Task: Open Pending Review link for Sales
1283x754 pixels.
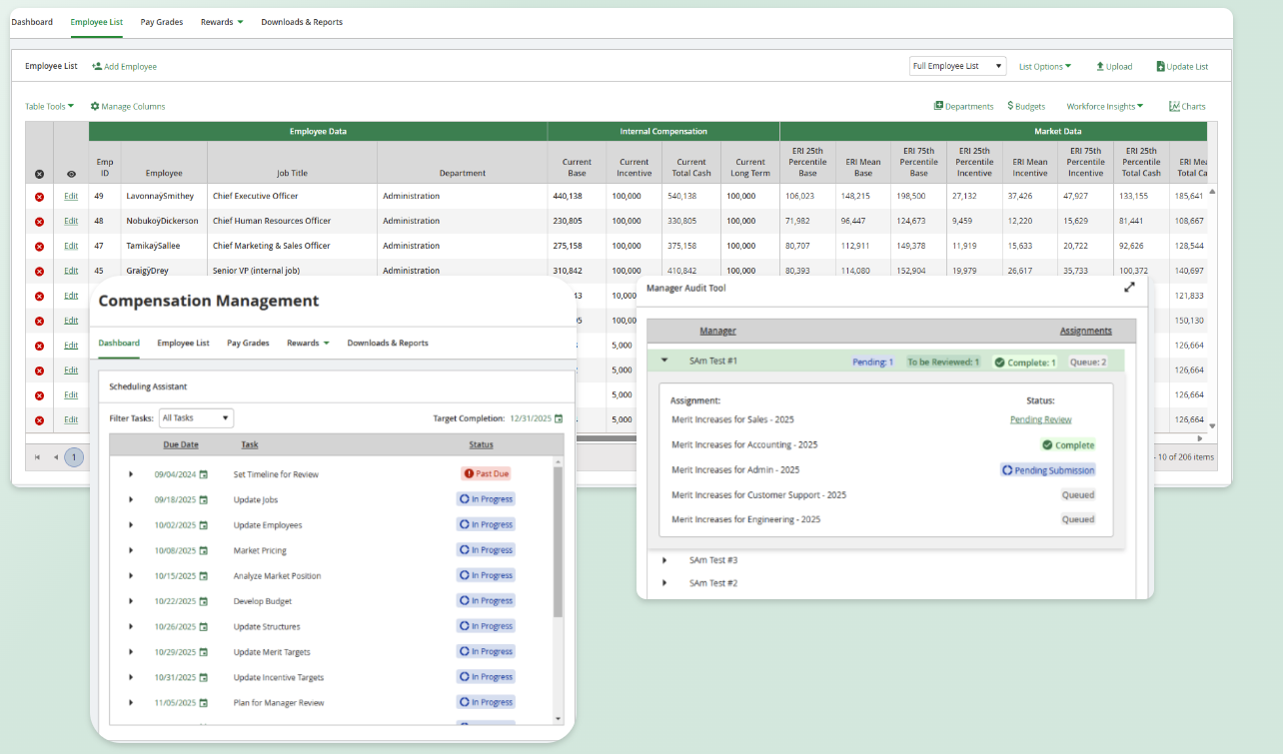Action: pos(1041,419)
